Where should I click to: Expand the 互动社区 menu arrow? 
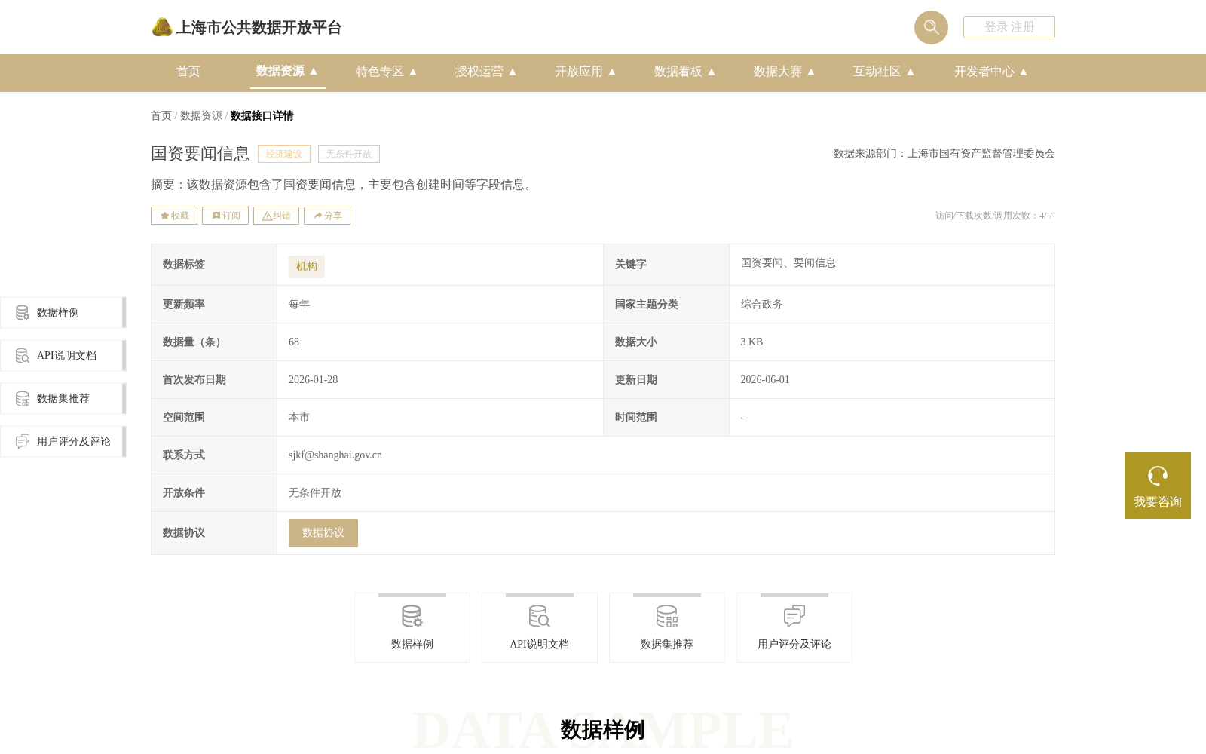coord(911,72)
